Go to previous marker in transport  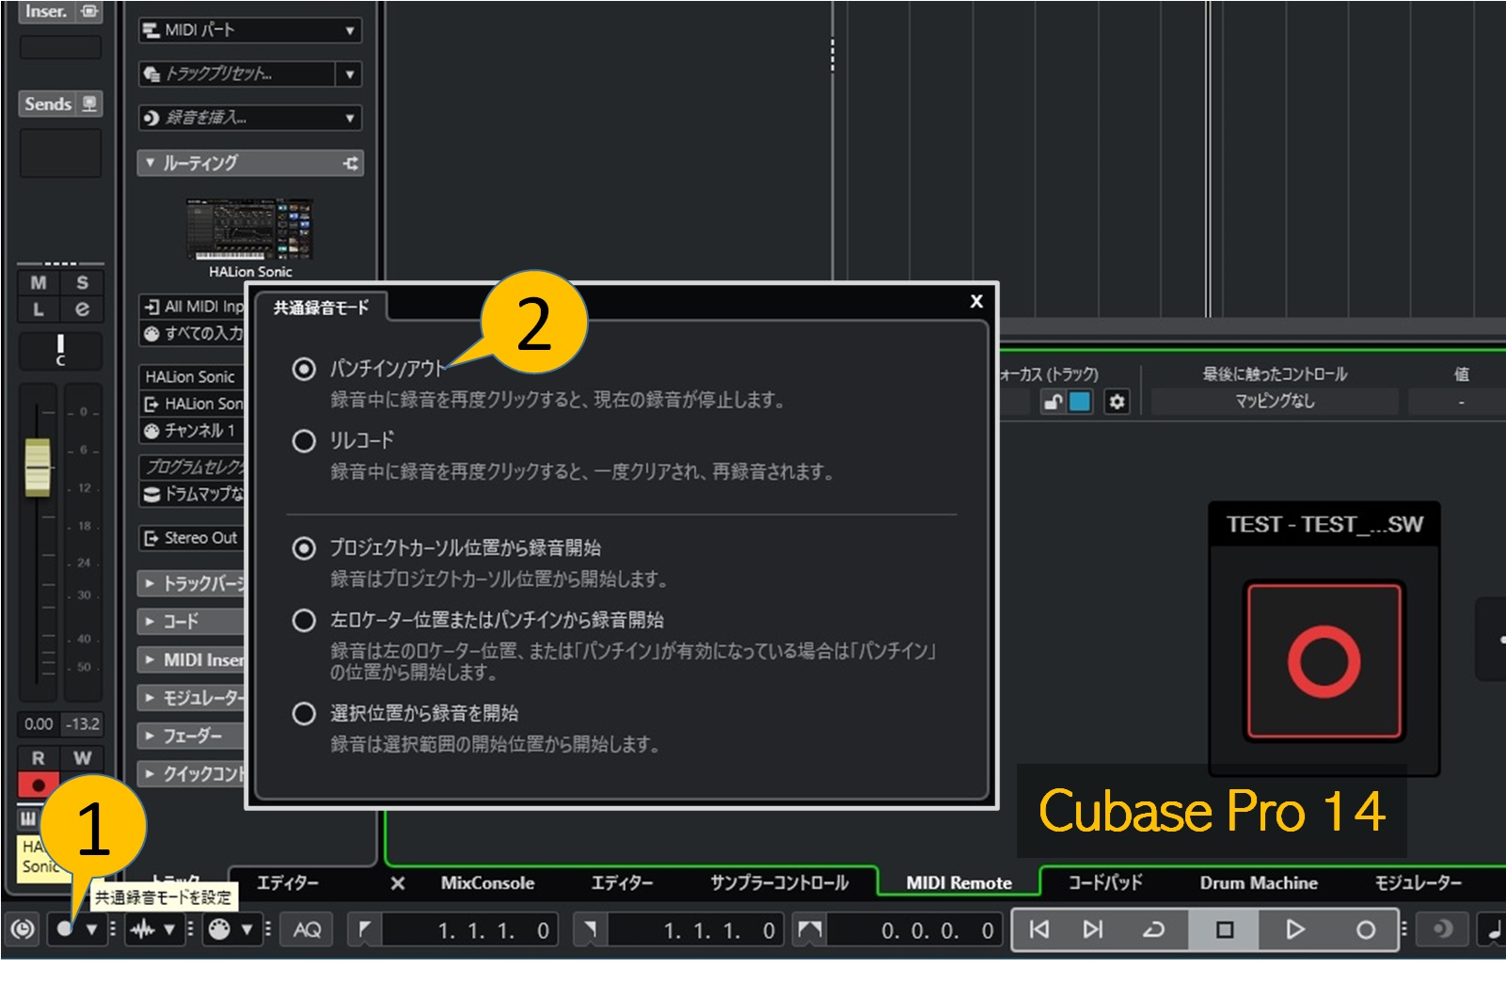pyautogui.click(x=1038, y=929)
